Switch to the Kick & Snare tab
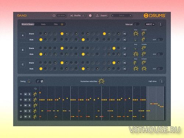 (28, 24)
